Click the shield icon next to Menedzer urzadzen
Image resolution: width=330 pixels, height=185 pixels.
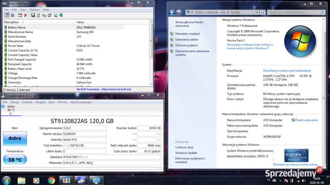tap(172, 34)
